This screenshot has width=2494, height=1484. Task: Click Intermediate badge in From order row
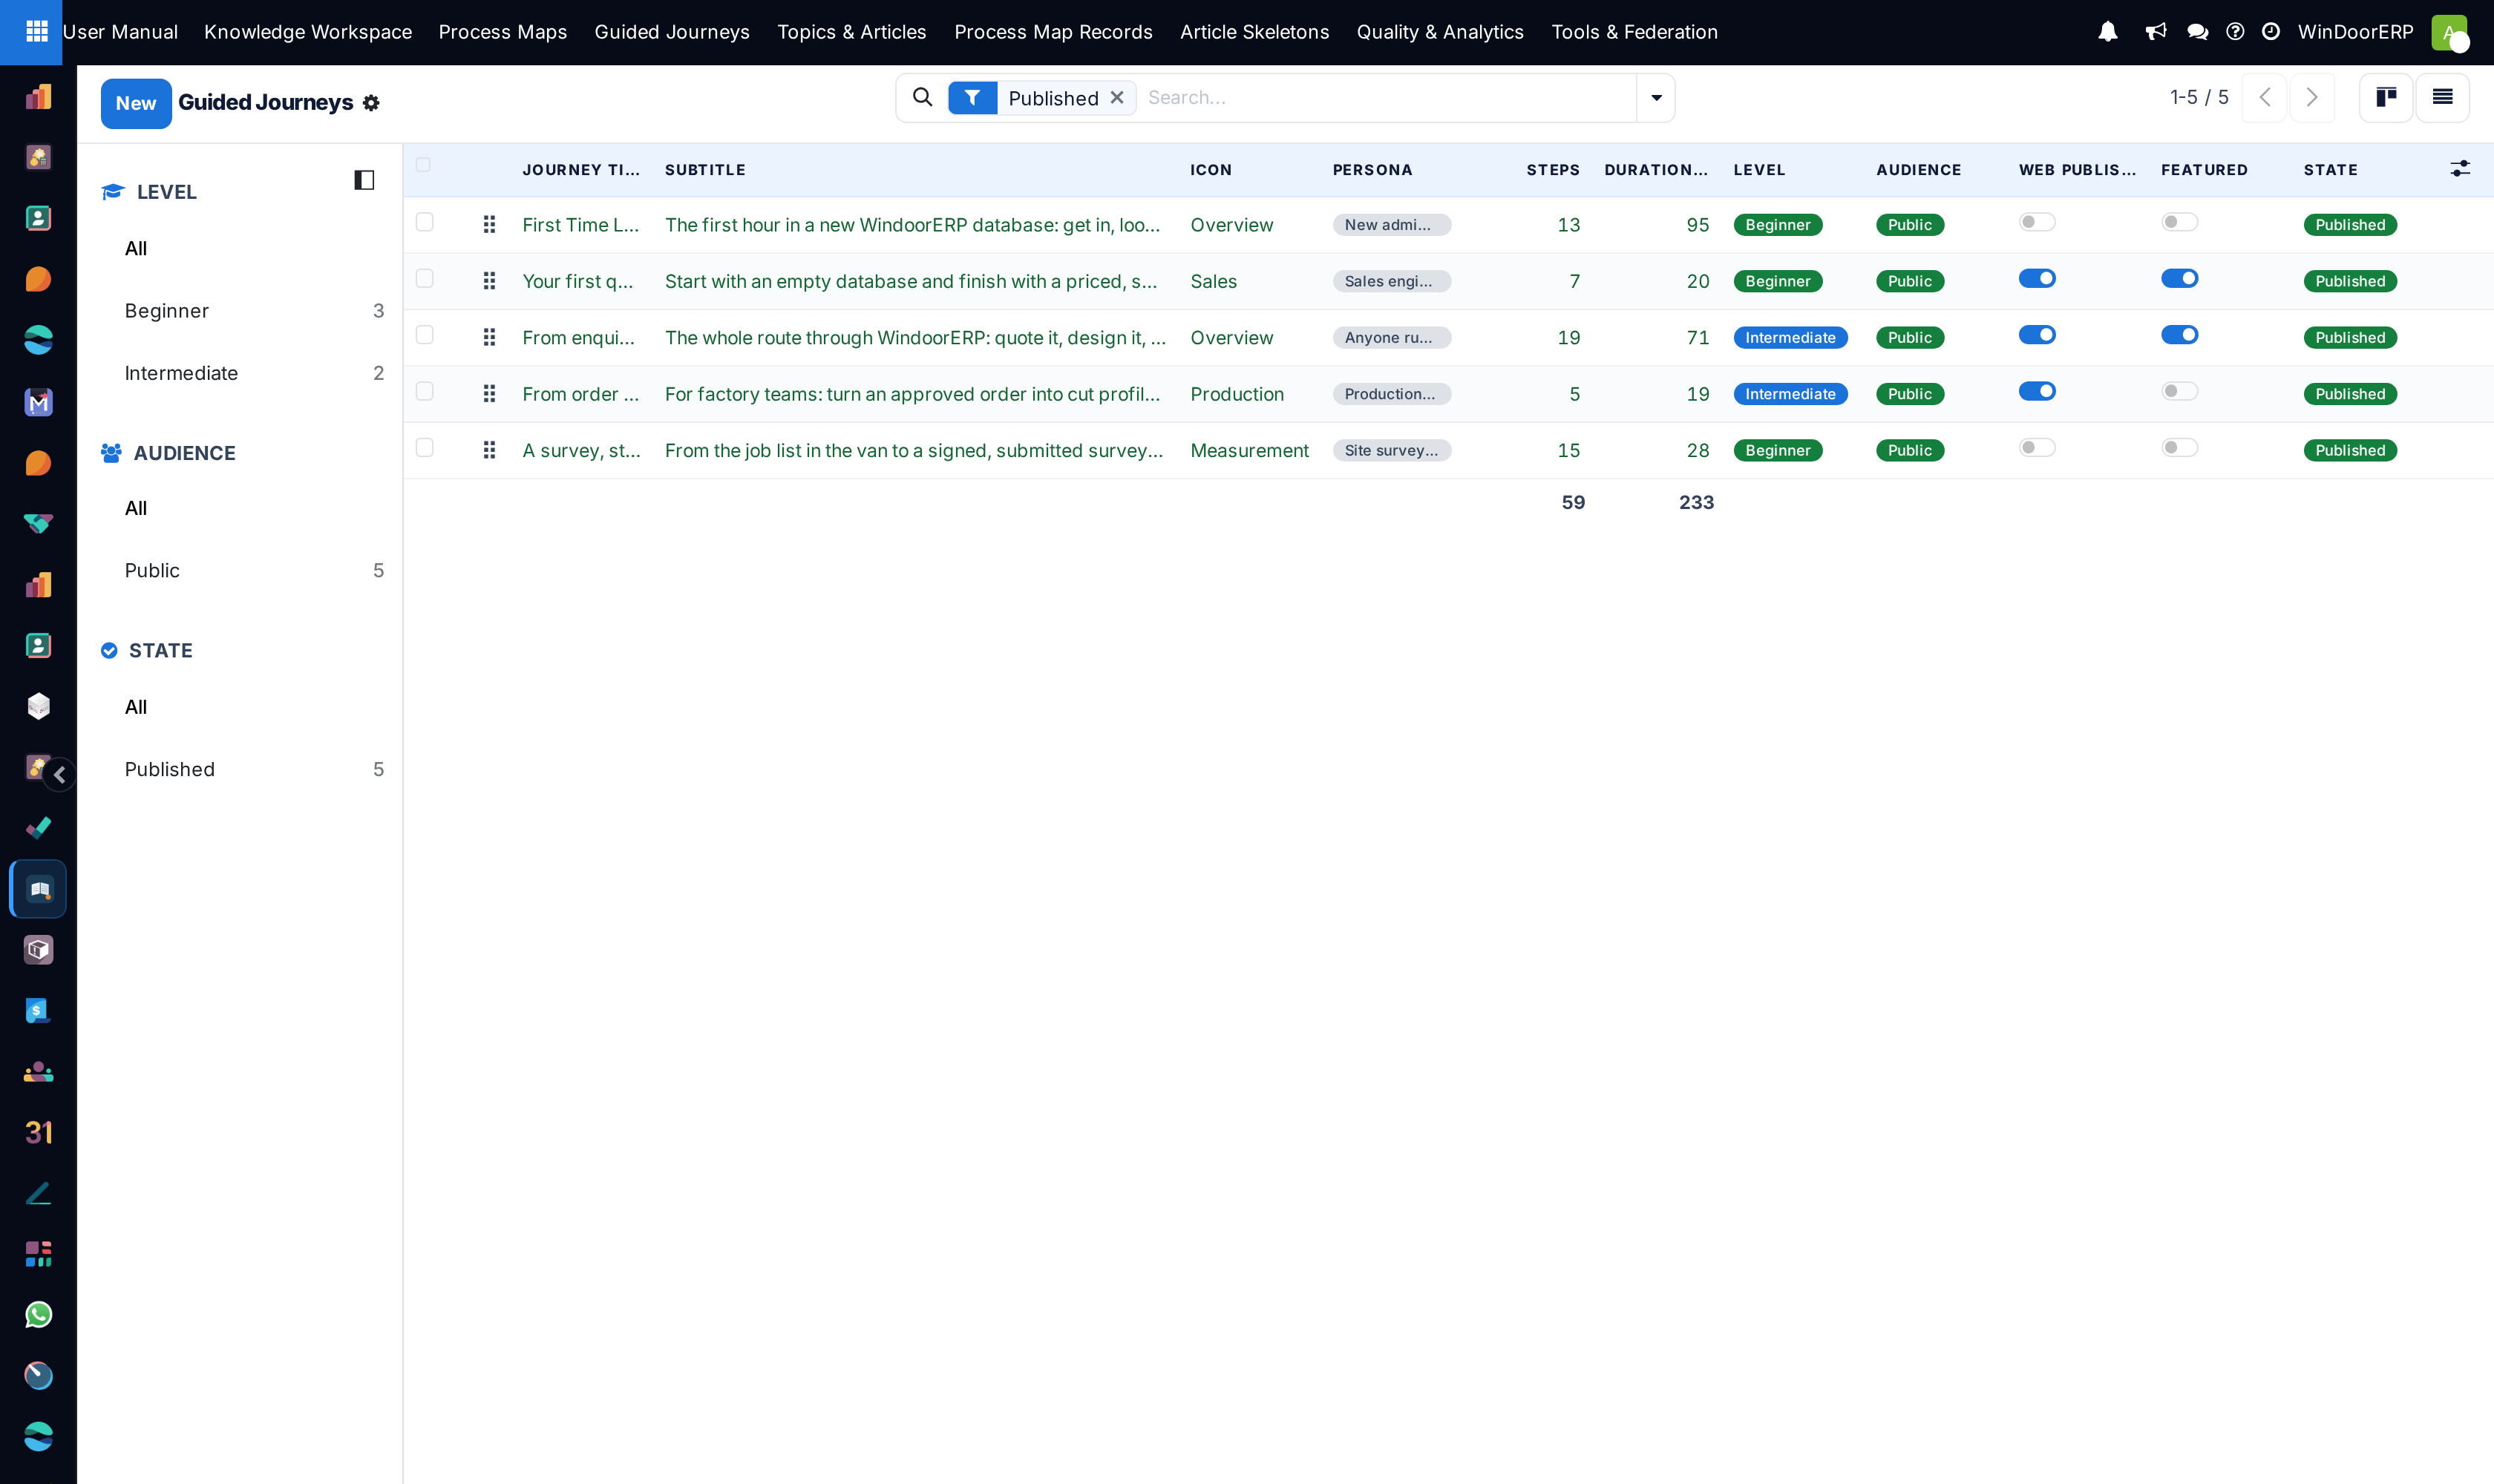[x=1790, y=394]
